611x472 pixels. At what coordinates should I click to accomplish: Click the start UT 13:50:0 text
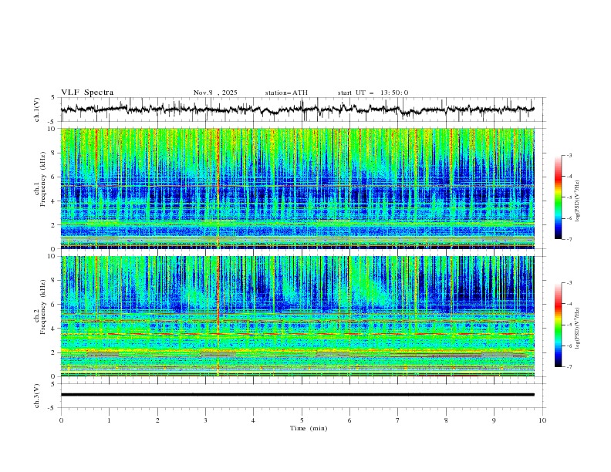tap(373, 93)
